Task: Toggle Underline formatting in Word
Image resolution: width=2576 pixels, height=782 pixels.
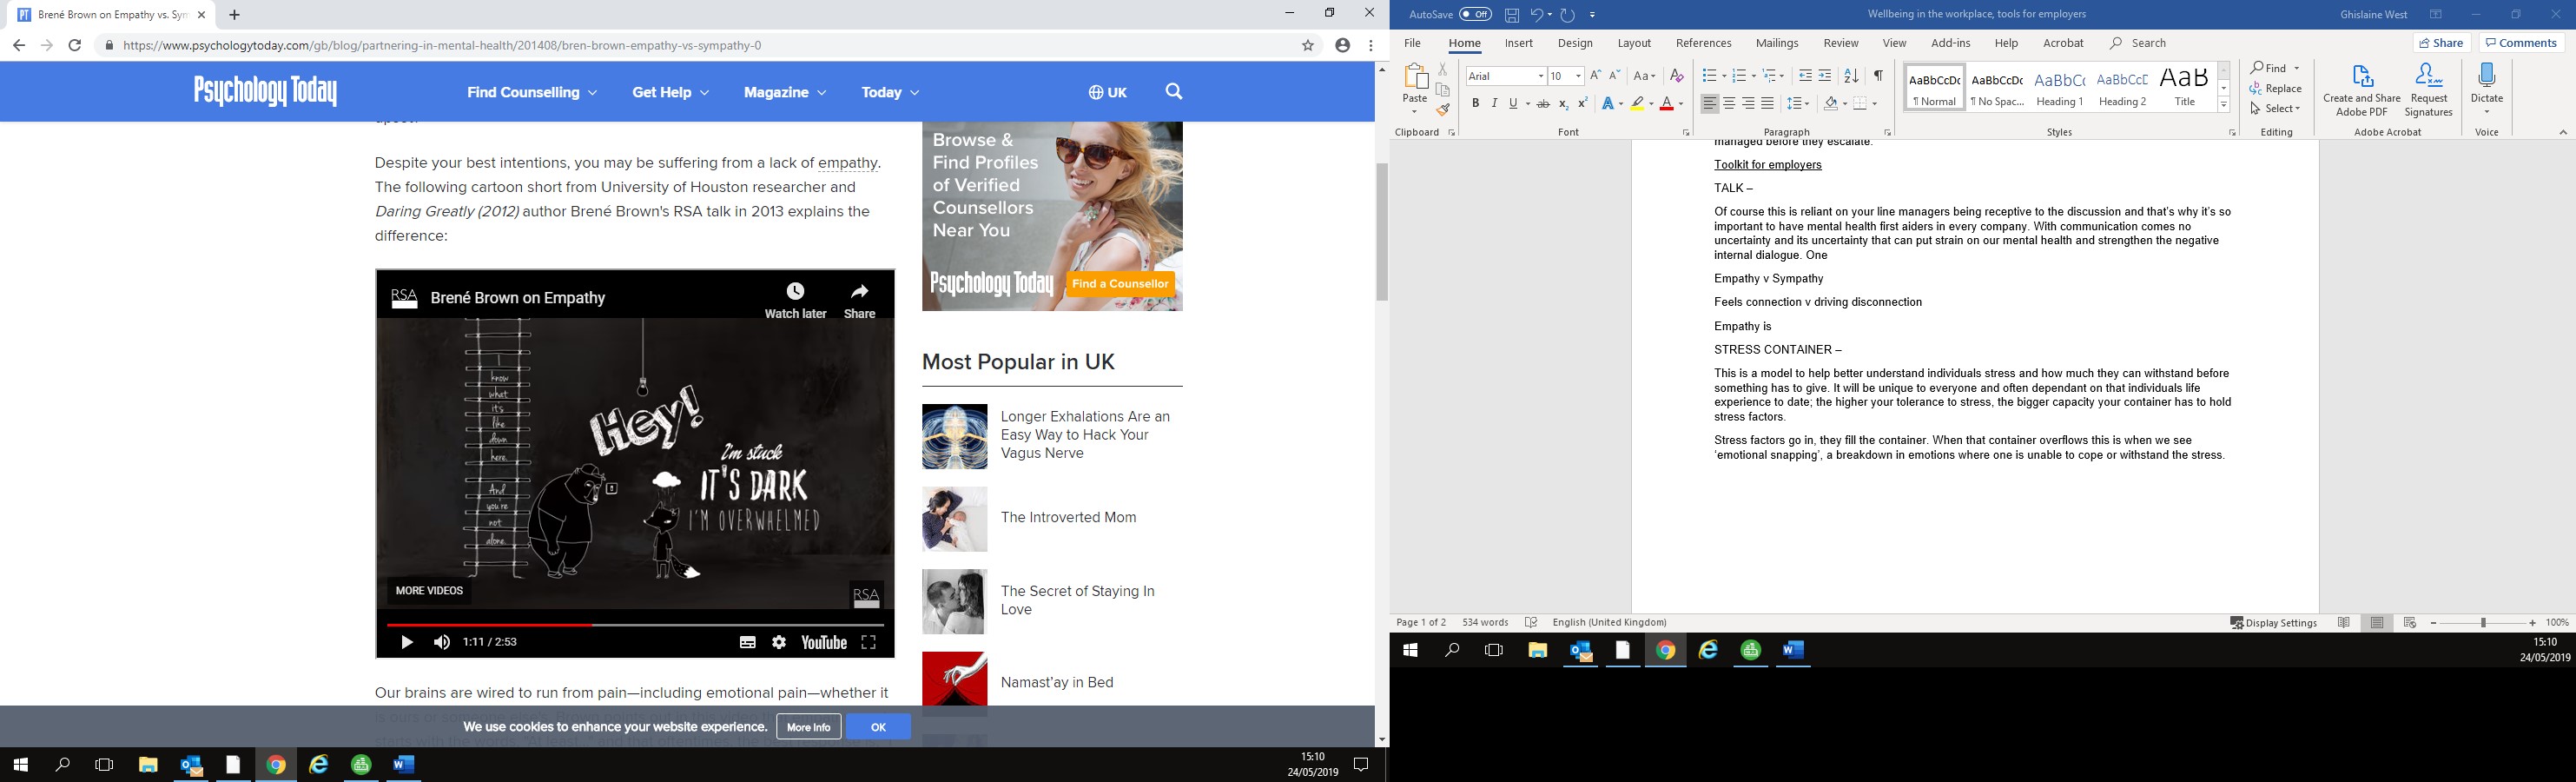Action: (x=1513, y=104)
